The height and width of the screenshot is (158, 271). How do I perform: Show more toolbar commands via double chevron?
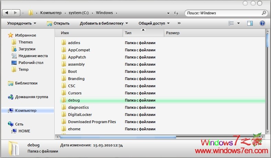[179, 23]
